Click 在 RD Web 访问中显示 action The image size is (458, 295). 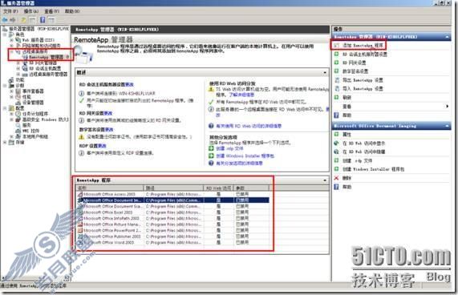coord(364,143)
